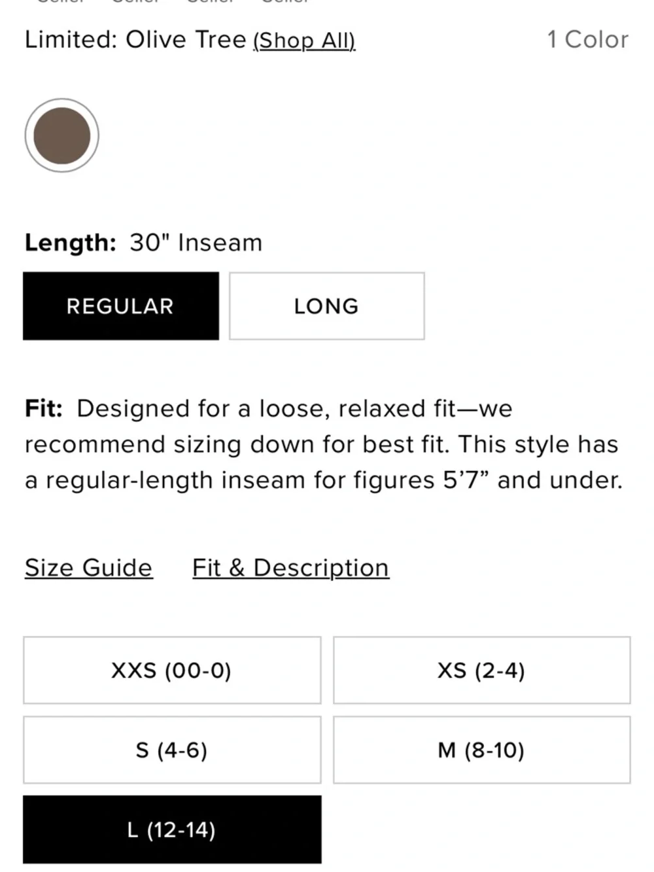654x872 pixels.
Task: Click the 1 Color label
Action: (x=587, y=40)
